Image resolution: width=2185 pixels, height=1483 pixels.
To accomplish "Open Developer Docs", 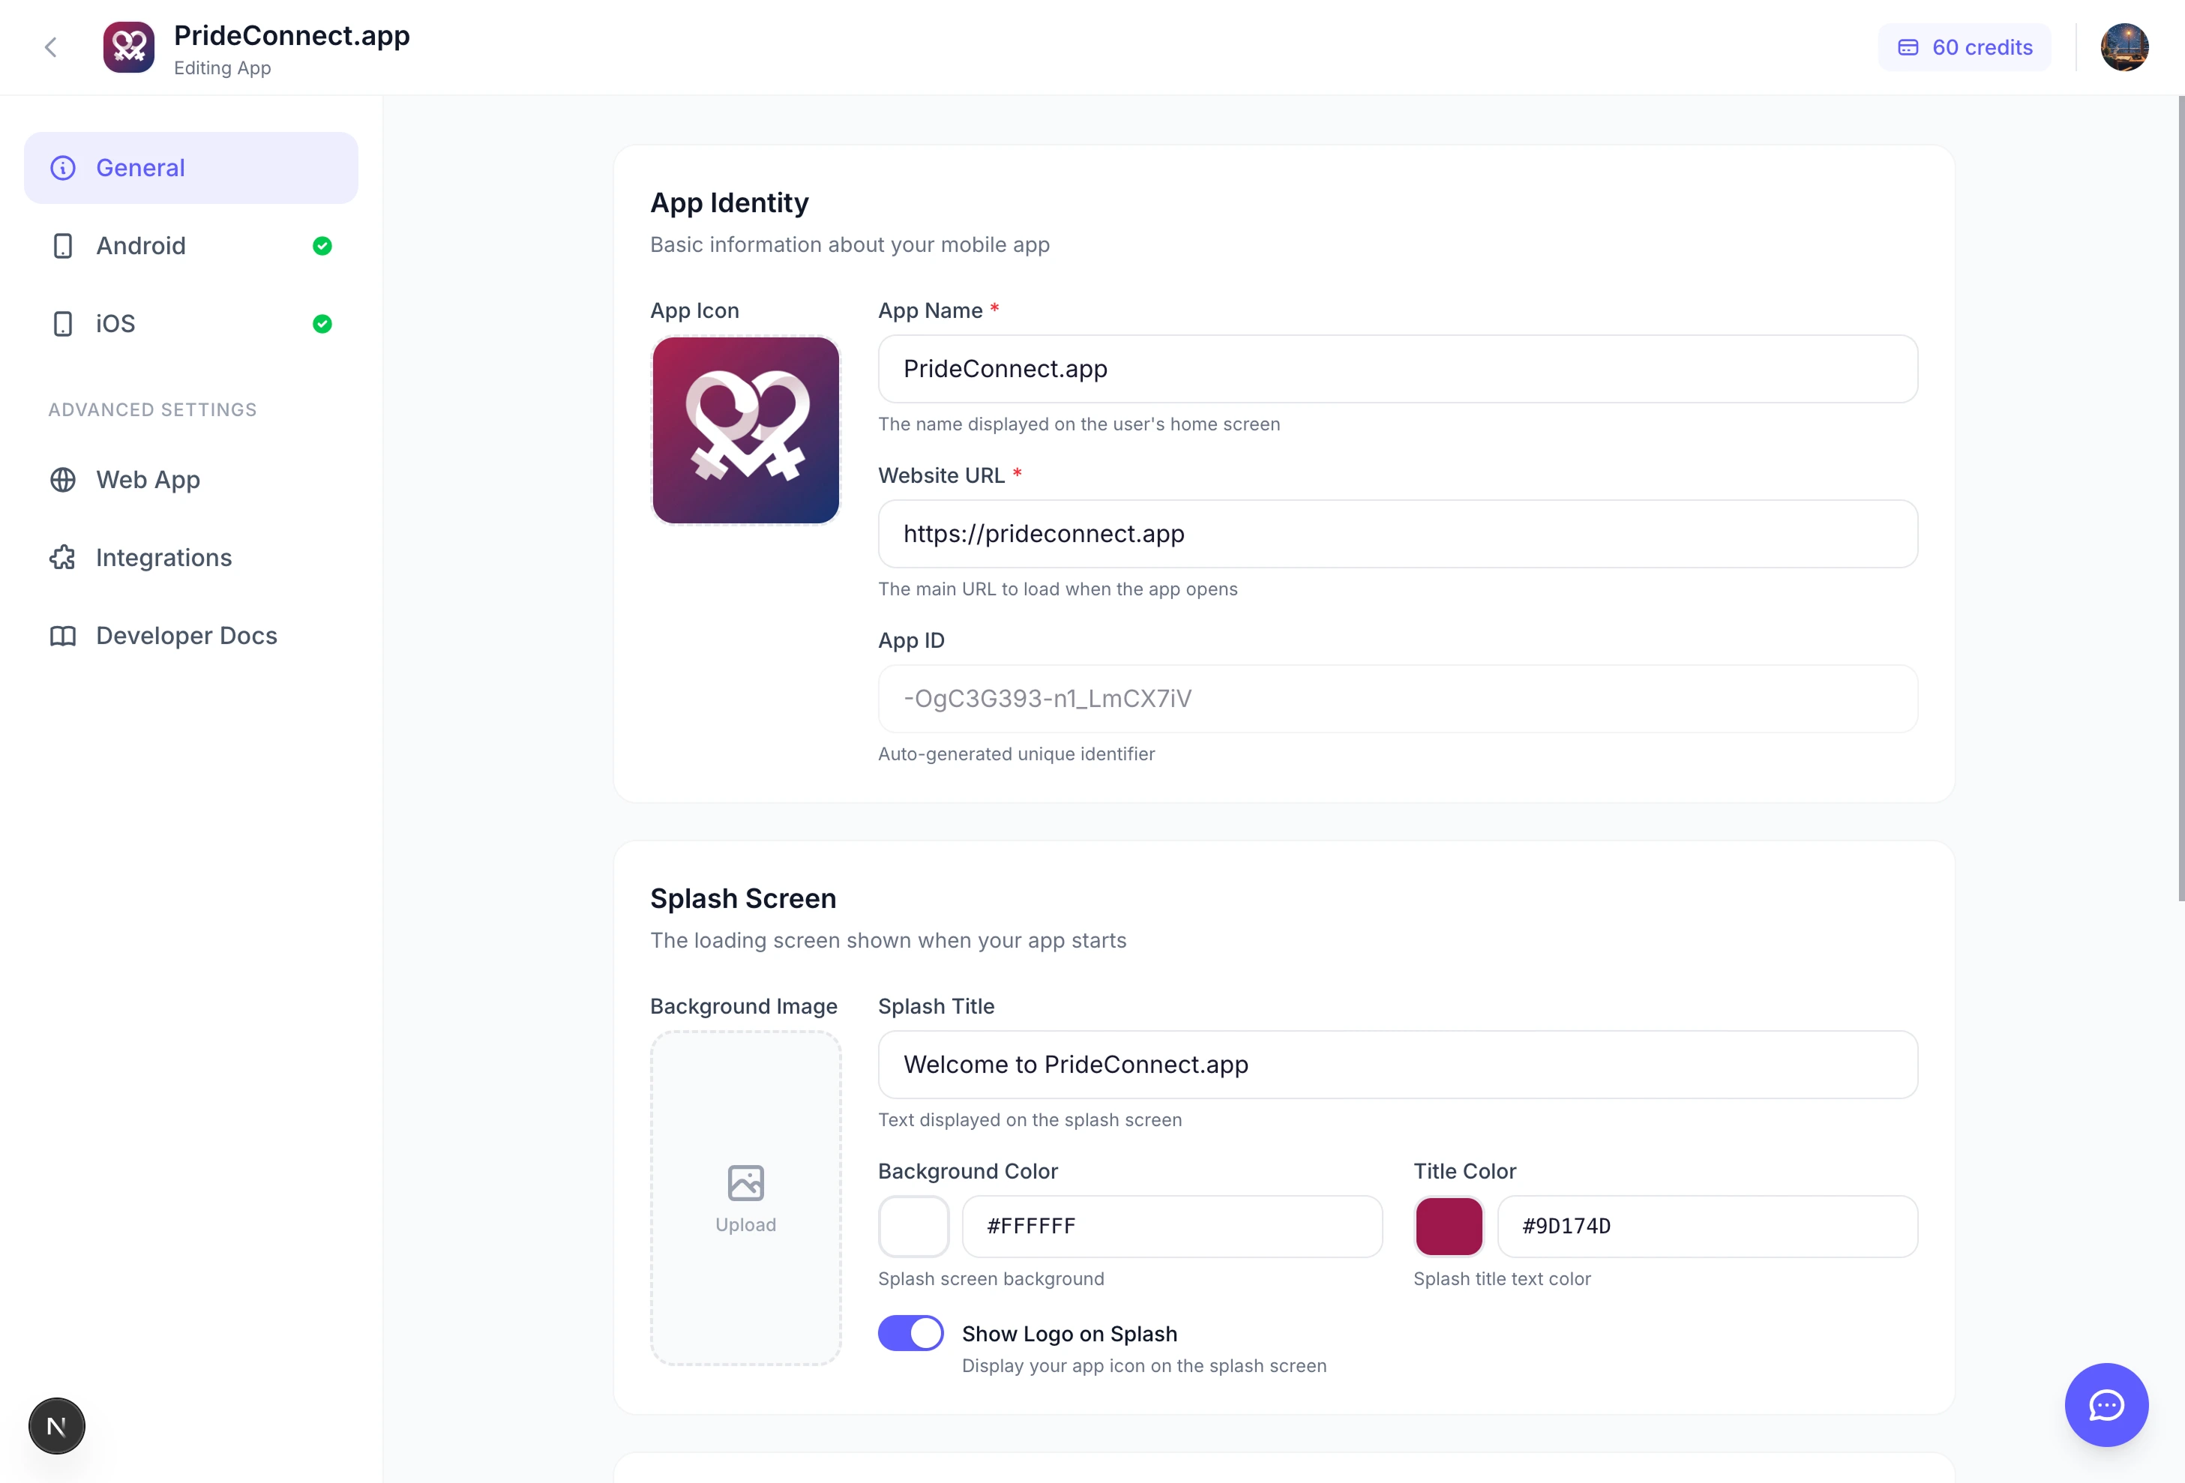I will [x=185, y=635].
